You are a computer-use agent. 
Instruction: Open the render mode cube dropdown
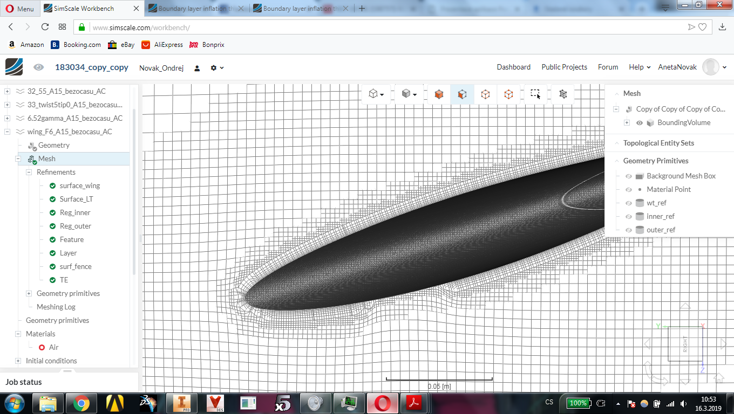[410, 94]
